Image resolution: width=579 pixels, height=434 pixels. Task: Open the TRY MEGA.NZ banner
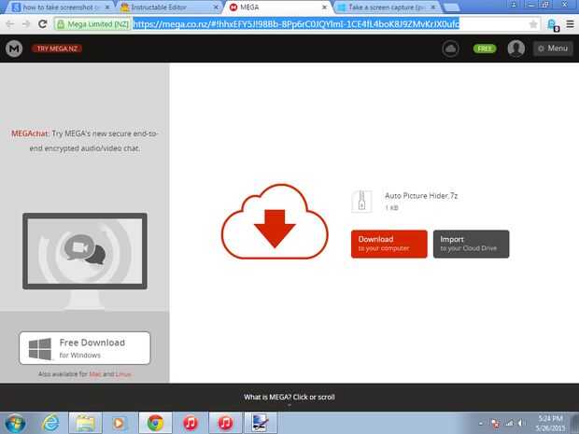[57, 49]
